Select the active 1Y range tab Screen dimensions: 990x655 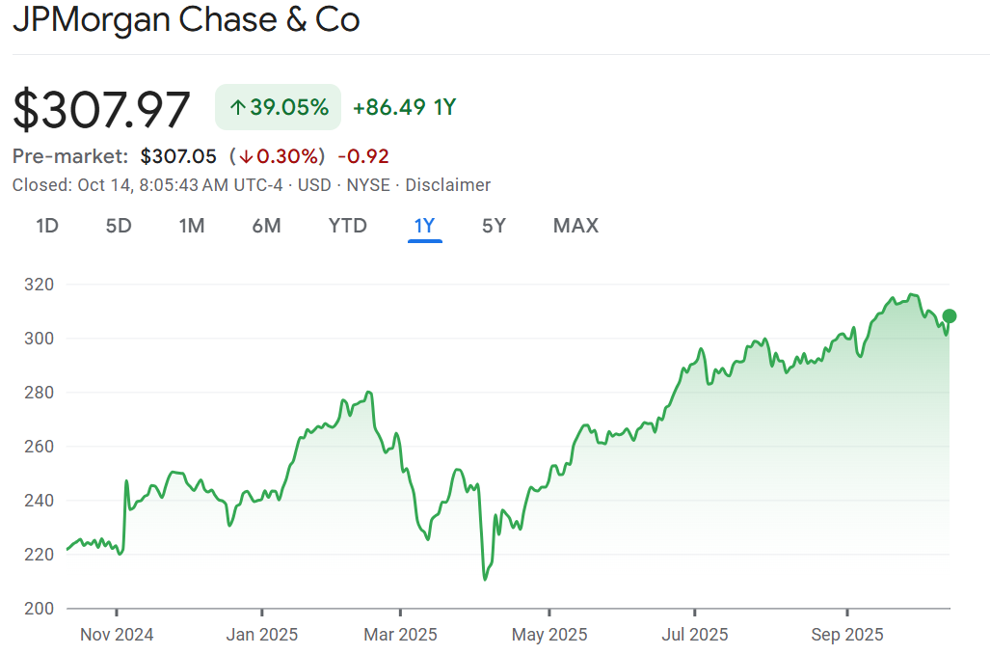point(424,226)
